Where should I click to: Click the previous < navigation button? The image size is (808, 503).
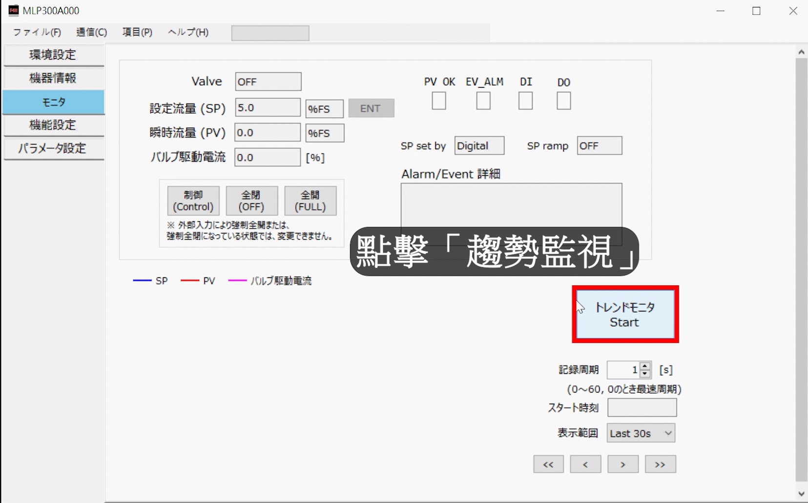click(585, 464)
